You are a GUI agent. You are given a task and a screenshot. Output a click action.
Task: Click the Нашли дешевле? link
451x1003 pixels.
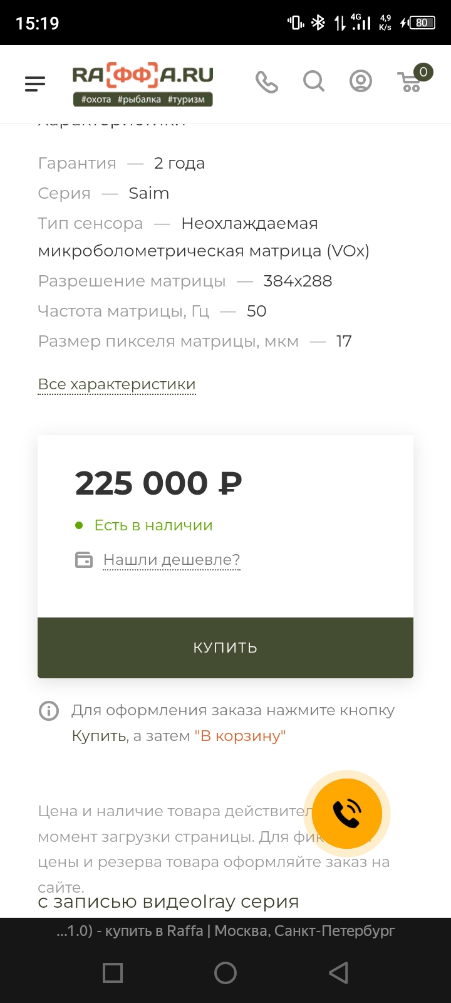[172, 560]
